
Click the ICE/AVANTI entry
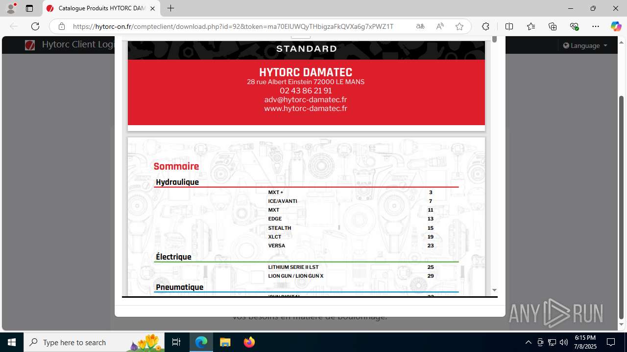(283, 201)
